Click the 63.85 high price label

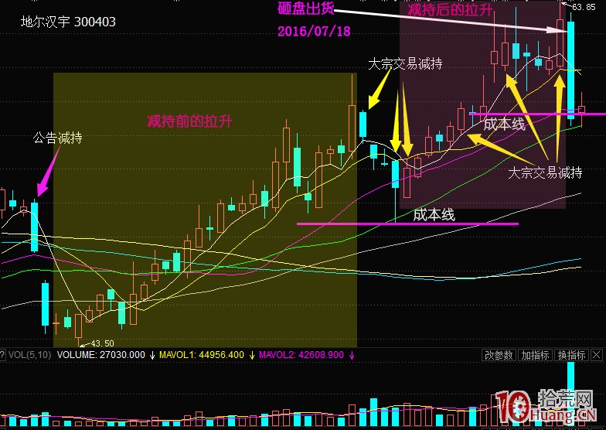click(x=584, y=6)
